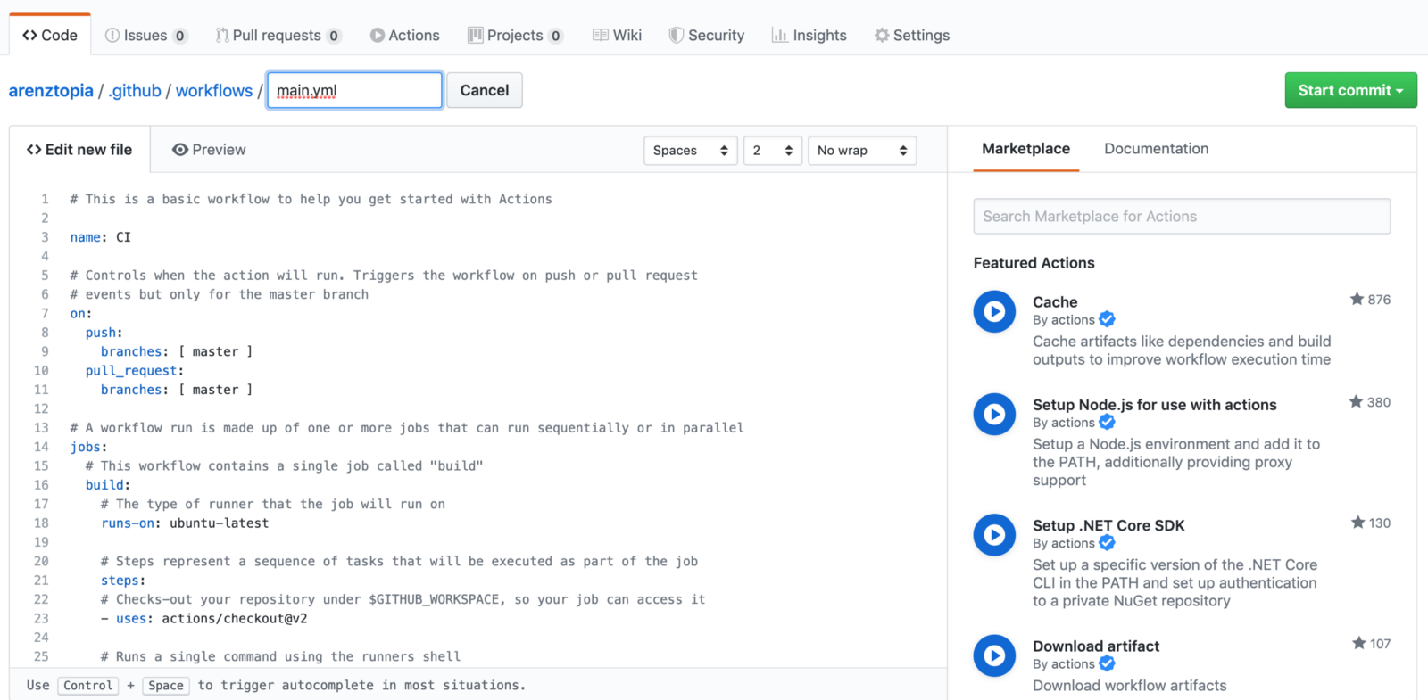This screenshot has height=700, width=1428.
Task: Open the Projects tab
Action: click(x=515, y=36)
